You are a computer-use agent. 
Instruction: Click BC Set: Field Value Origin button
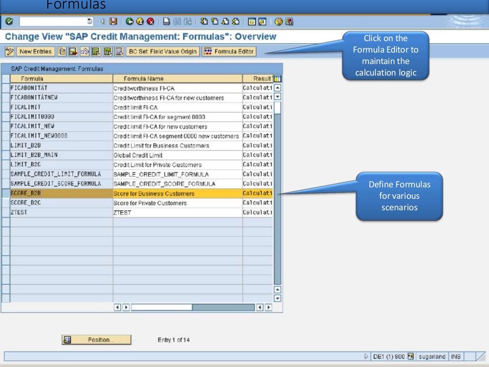coord(162,52)
